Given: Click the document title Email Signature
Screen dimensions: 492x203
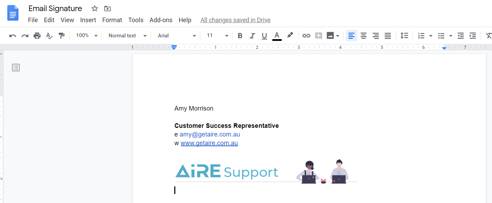Looking at the screenshot, I should [55, 8].
